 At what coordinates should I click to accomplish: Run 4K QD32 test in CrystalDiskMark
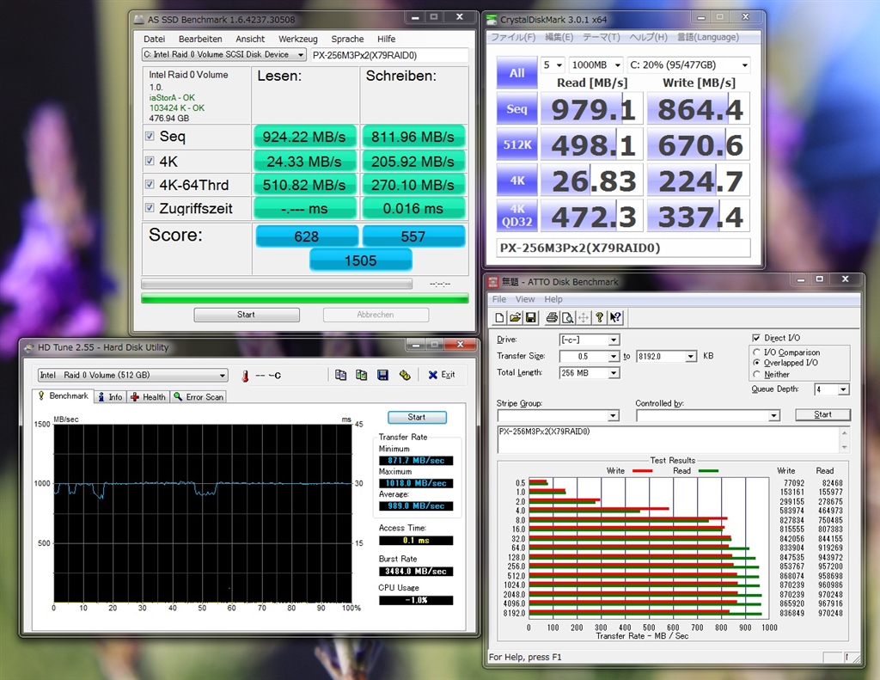(516, 216)
